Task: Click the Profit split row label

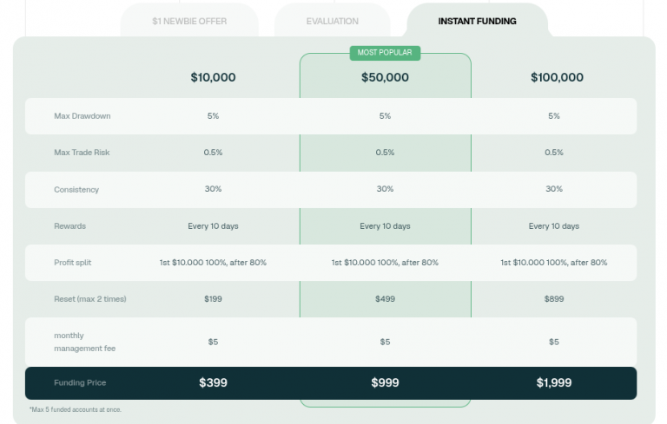Action: coord(72,263)
